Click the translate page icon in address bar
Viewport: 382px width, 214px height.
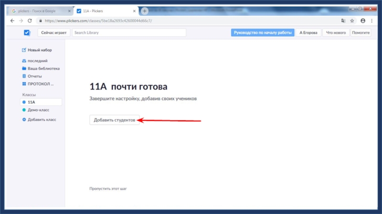click(343, 21)
